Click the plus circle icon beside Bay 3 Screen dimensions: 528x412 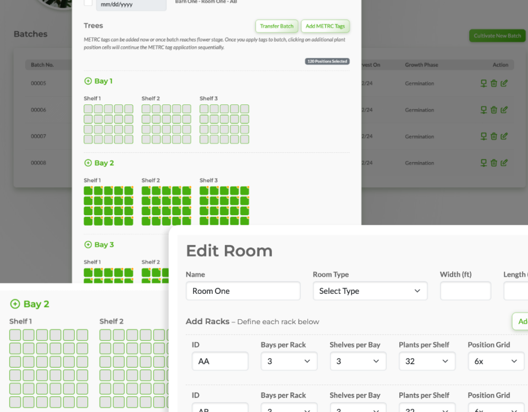tap(88, 244)
